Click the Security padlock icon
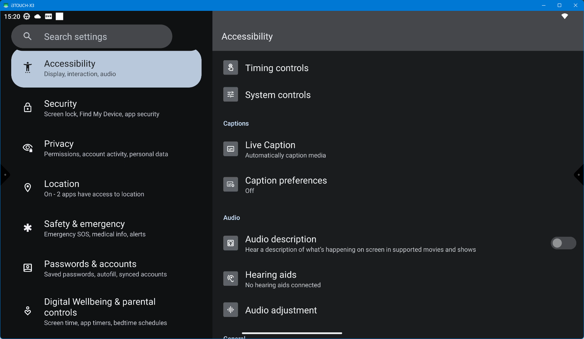This screenshot has height=339, width=584. (x=28, y=108)
